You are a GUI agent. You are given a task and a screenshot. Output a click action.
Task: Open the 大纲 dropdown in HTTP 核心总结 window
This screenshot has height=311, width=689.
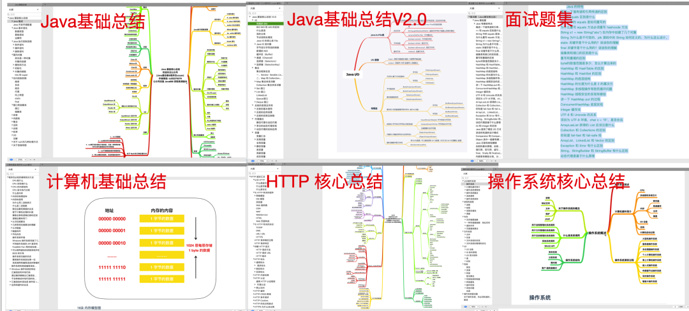265,169
